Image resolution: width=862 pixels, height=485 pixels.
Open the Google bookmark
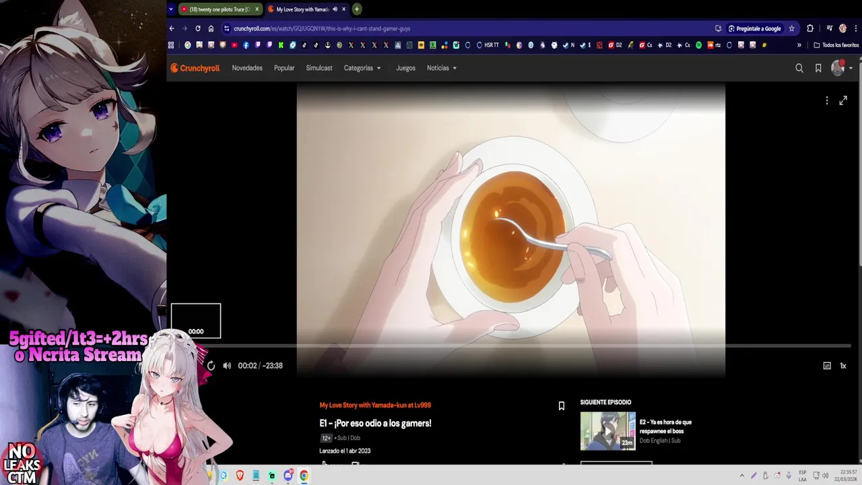(x=187, y=45)
